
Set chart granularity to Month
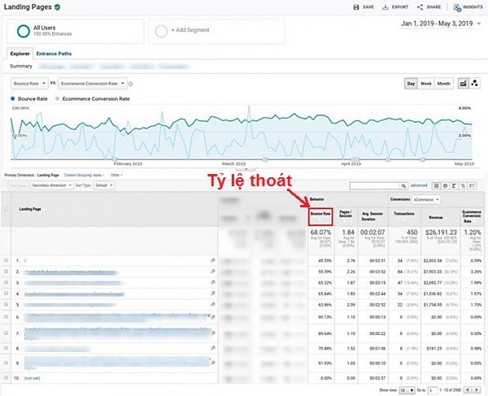click(443, 84)
